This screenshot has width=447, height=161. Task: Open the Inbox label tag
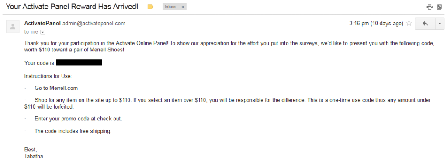170,7
